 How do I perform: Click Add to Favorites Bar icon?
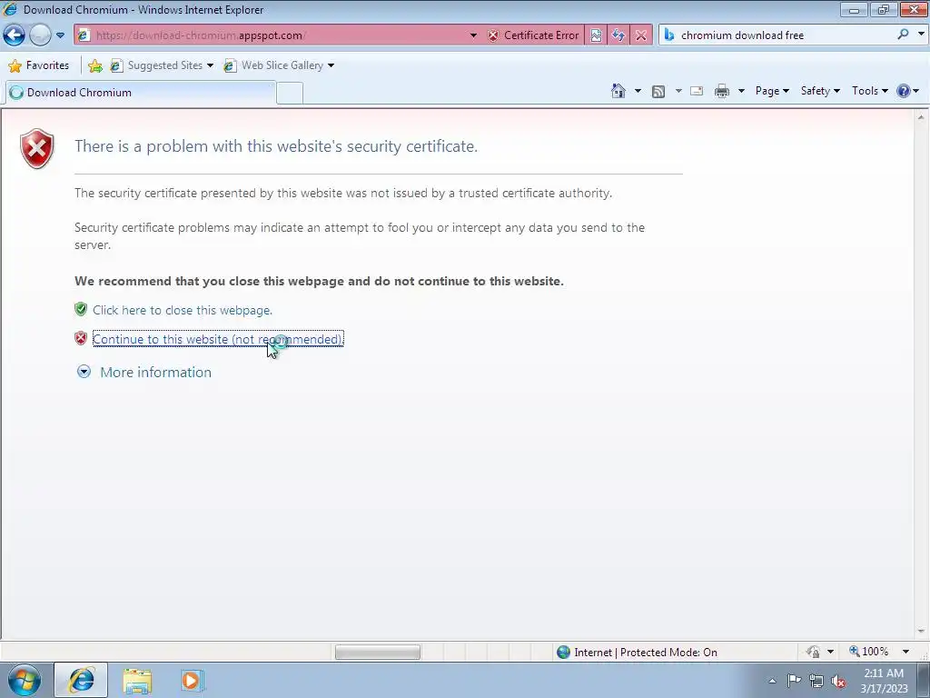[94, 65]
